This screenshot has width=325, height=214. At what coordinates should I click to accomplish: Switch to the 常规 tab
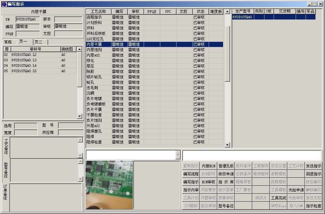click(x=8, y=42)
